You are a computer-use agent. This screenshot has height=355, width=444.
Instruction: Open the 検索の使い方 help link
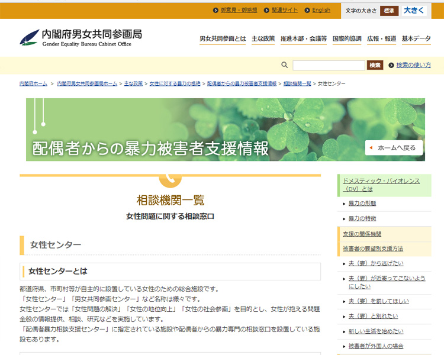(x=413, y=65)
